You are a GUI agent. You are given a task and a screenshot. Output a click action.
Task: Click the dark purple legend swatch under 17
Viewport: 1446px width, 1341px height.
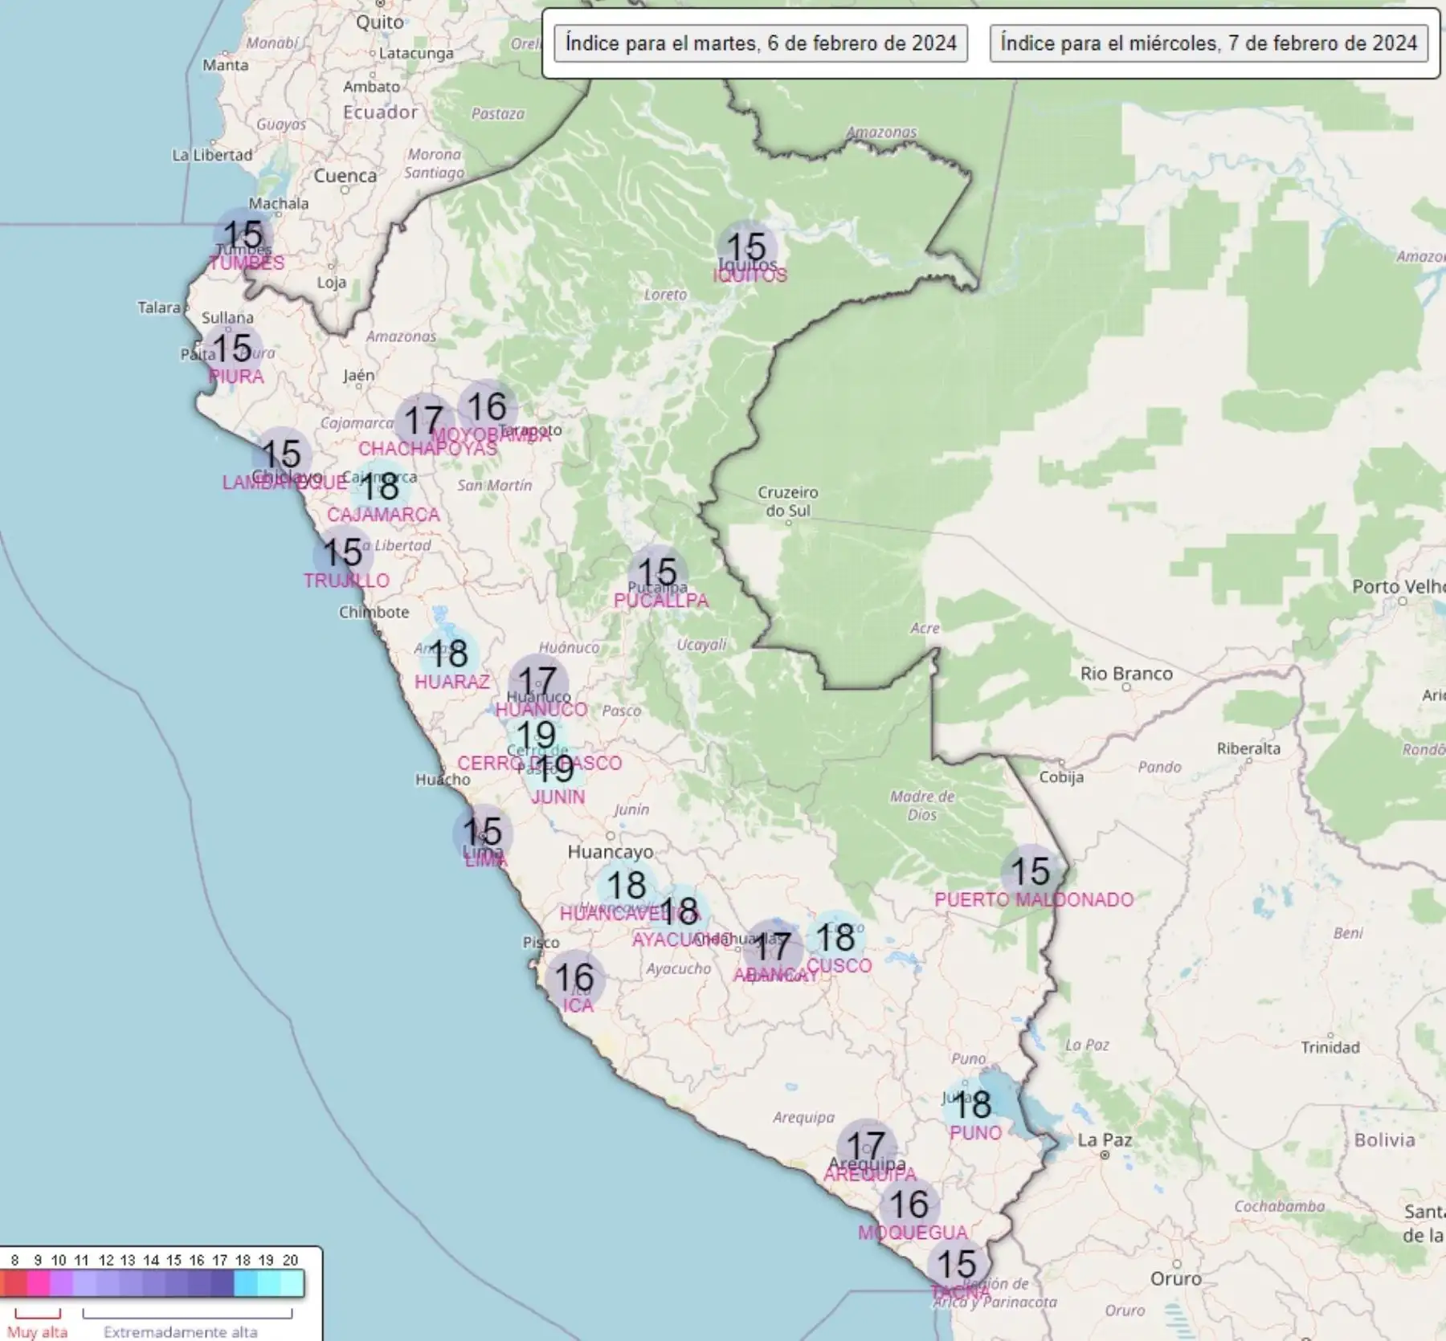[x=223, y=1283]
